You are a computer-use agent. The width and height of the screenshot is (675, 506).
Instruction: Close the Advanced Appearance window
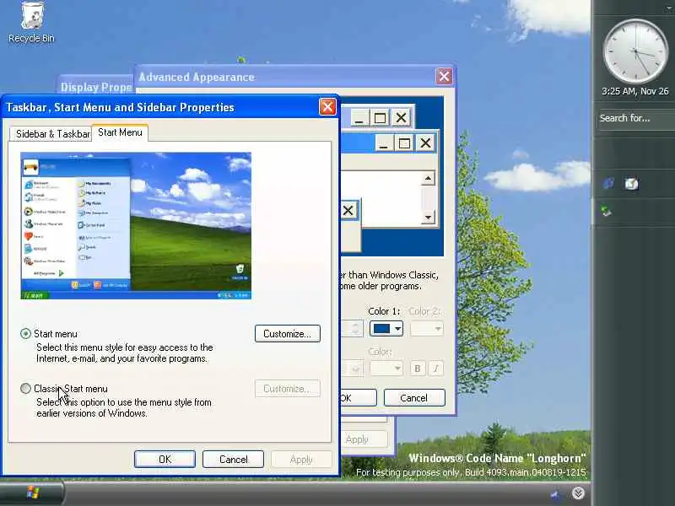[x=445, y=77]
